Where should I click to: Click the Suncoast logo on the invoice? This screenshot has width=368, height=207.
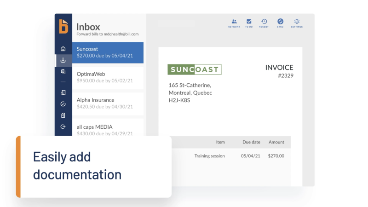pyautogui.click(x=194, y=69)
